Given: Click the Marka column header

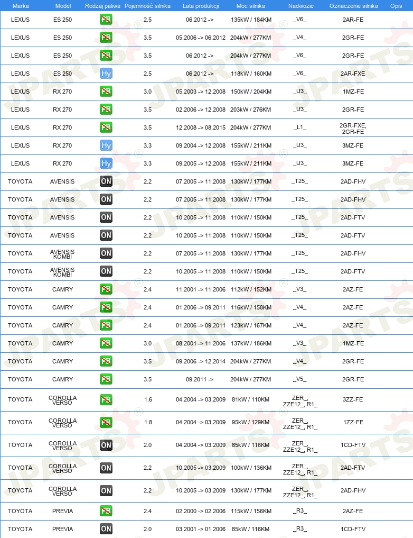Looking at the screenshot, I should pos(21,6).
